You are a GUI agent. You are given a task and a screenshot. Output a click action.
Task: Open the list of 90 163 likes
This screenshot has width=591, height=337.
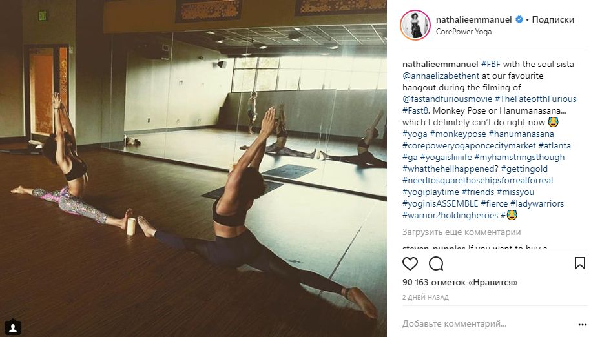coord(460,282)
